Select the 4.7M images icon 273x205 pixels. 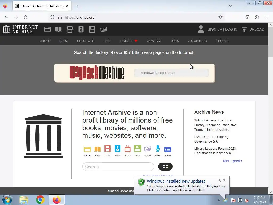point(148,149)
